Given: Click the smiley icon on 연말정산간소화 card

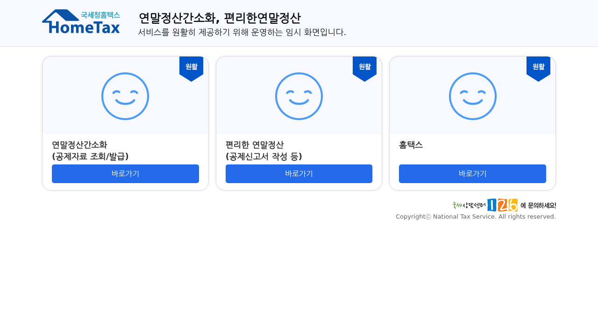Looking at the screenshot, I should 125,95.
